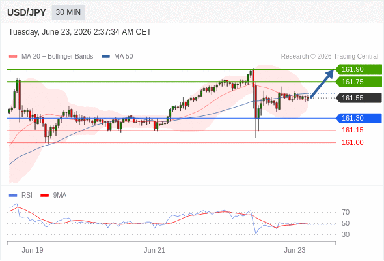Screen dimensions: 384x261
Task: Click the RSI 70 axis value
Action: point(346,212)
